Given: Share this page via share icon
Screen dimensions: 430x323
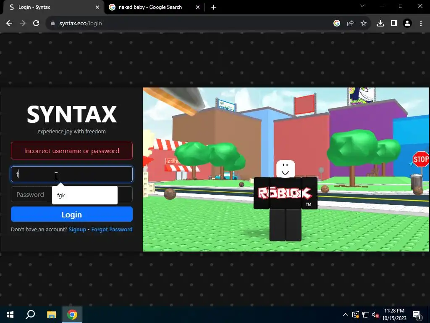Looking at the screenshot, I should [x=350, y=24].
